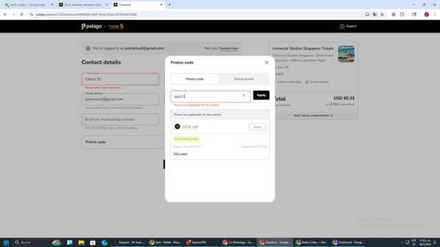Expand the Promo code section on checkout page

tap(124, 142)
